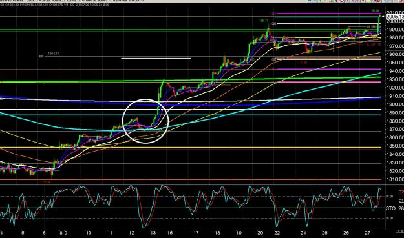Click the 1850.00 price axis label
Screen dimensions: 404x238
395,146
